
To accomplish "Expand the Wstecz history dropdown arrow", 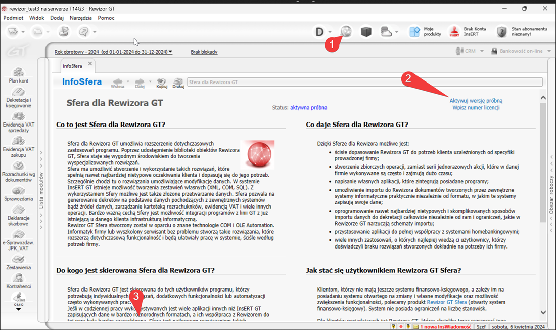I will (128, 81).
